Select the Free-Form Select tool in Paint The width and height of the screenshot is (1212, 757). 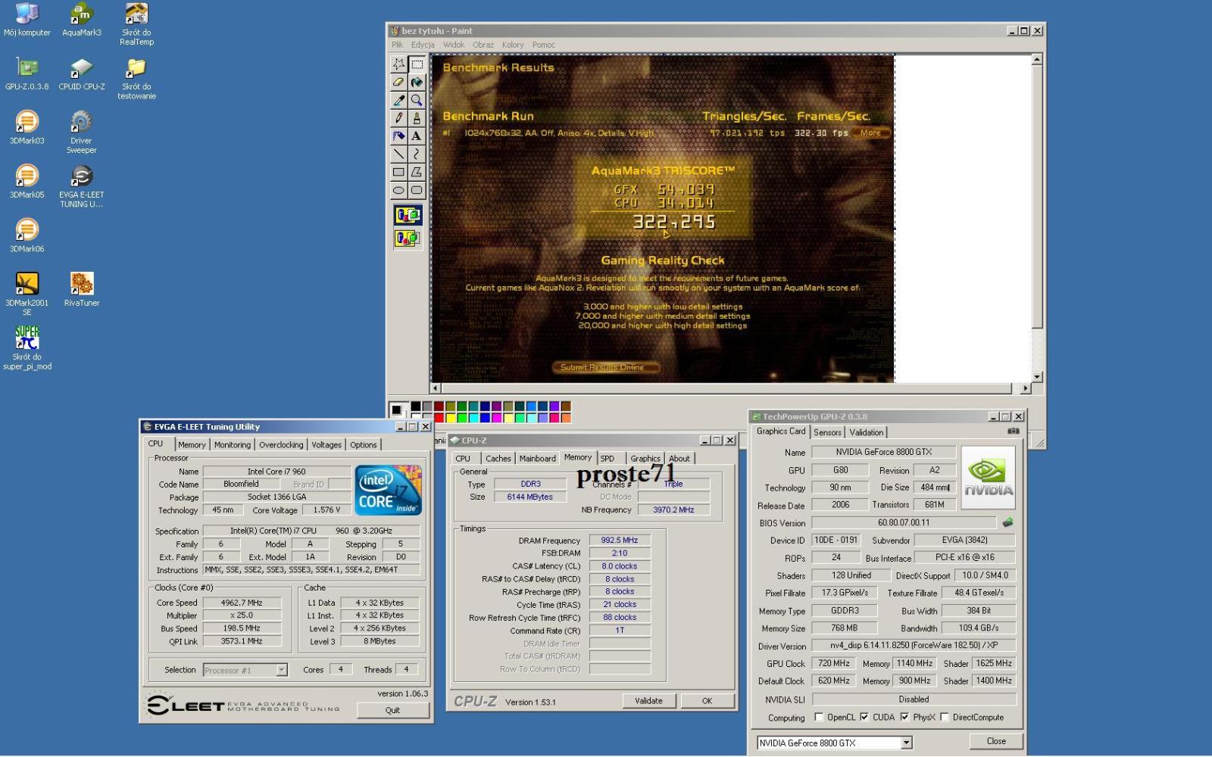pos(398,64)
